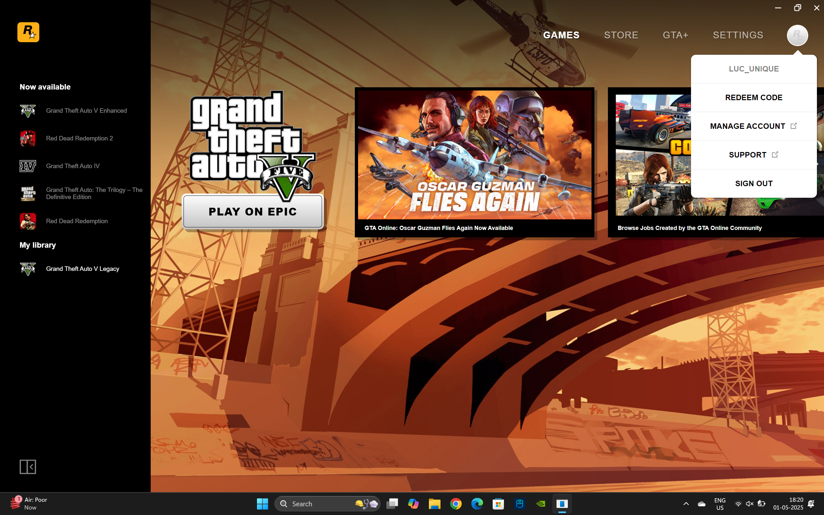This screenshot has width=824, height=515.
Task: Open the SETTINGS tab
Action: pyautogui.click(x=738, y=35)
